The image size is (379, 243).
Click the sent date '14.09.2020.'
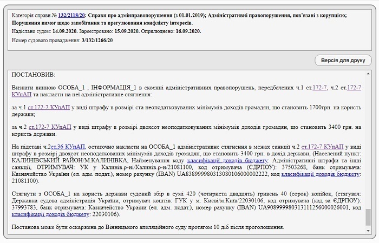(65, 31)
